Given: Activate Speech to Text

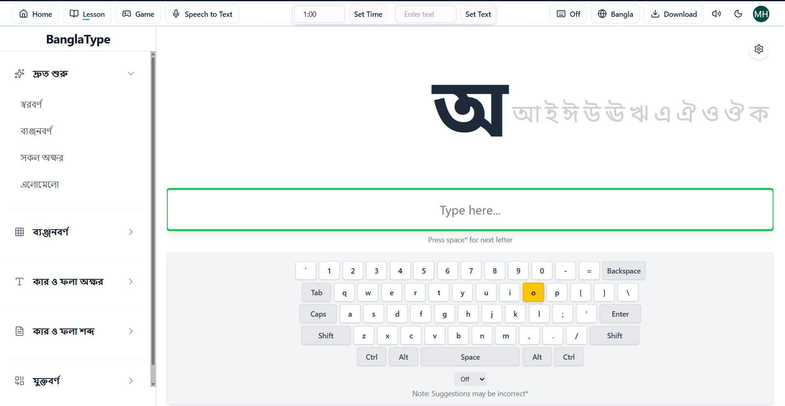Looking at the screenshot, I should (202, 14).
